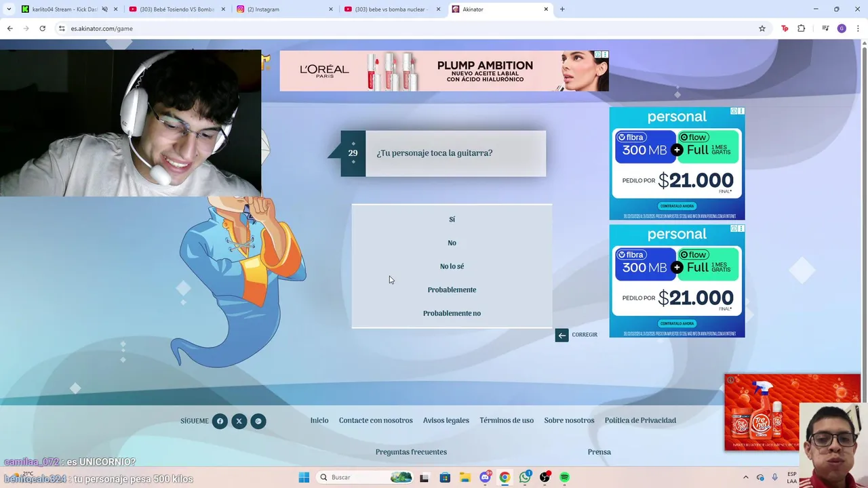Click the taskbar Buscar search box
The width and height of the screenshot is (868, 488).
pos(363,477)
